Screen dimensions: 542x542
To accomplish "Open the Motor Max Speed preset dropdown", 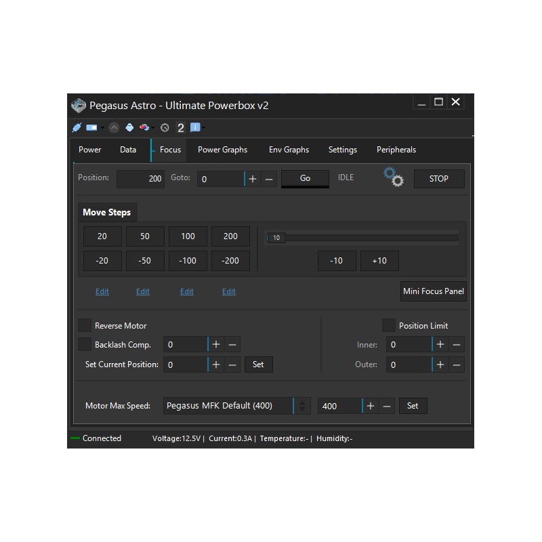I will click(x=302, y=406).
